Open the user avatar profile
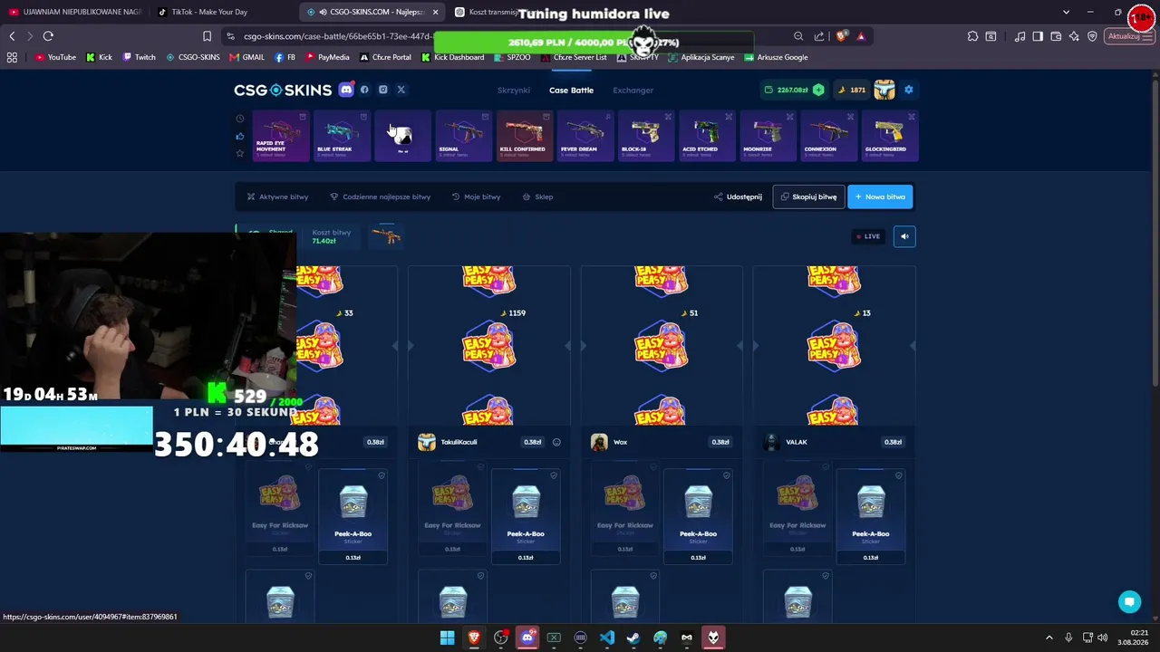The width and height of the screenshot is (1160, 652). tap(884, 90)
